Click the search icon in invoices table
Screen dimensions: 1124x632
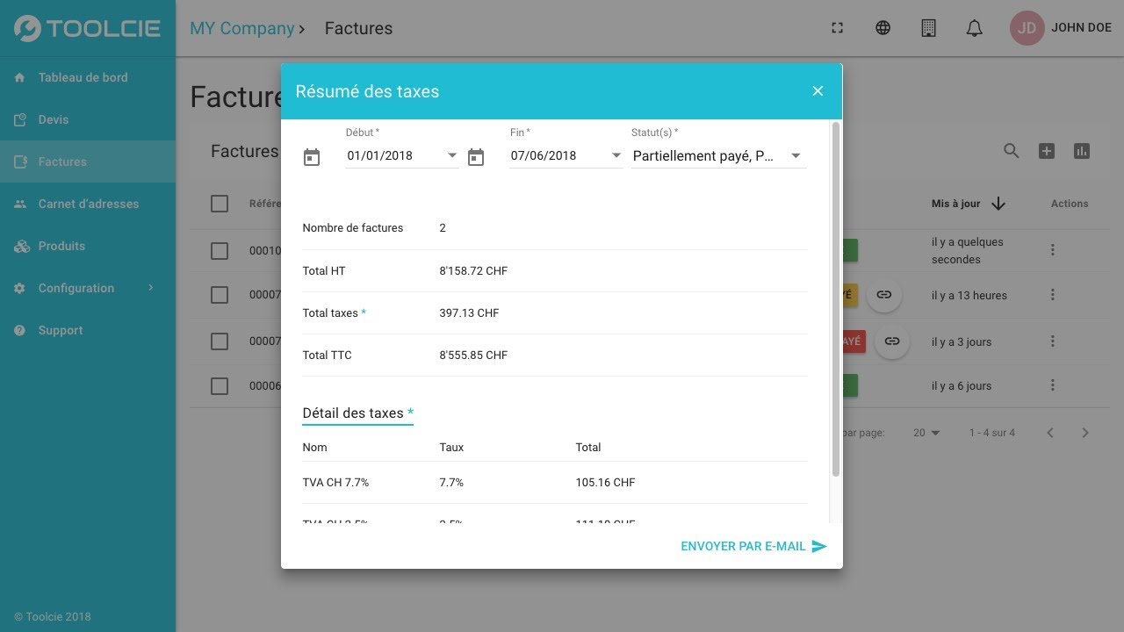coord(1012,151)
